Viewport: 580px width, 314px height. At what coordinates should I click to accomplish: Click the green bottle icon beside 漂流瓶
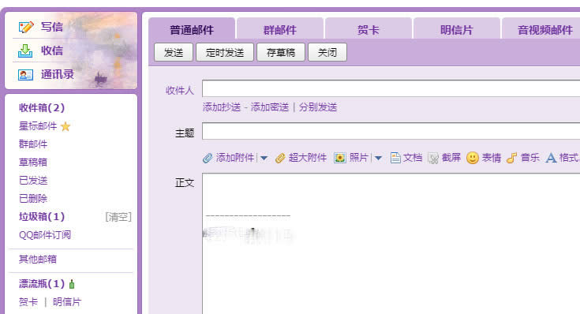click(x=72, y=284)
